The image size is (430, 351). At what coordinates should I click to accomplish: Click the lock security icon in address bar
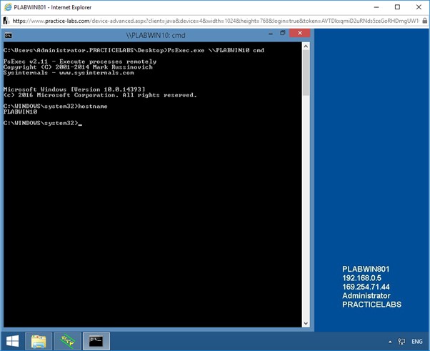424,21
